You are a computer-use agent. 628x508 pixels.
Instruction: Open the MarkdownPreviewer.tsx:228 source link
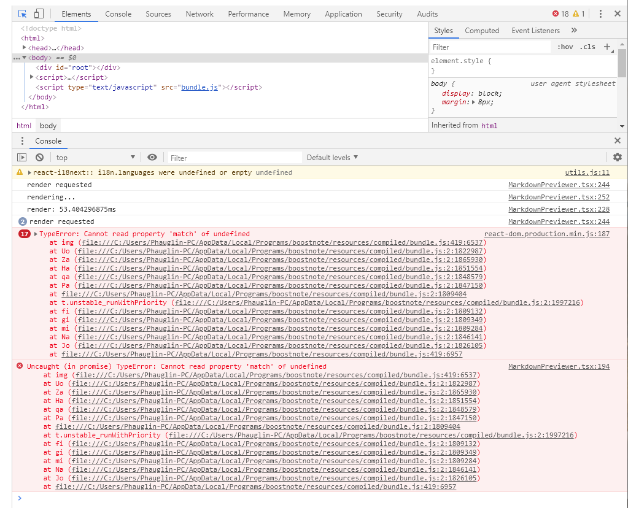pyautogui.click(x=559, y=209)
